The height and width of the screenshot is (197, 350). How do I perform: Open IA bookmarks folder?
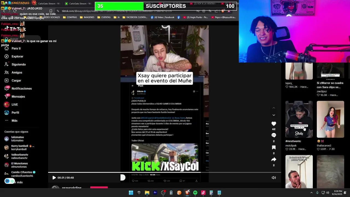point(116,17)
